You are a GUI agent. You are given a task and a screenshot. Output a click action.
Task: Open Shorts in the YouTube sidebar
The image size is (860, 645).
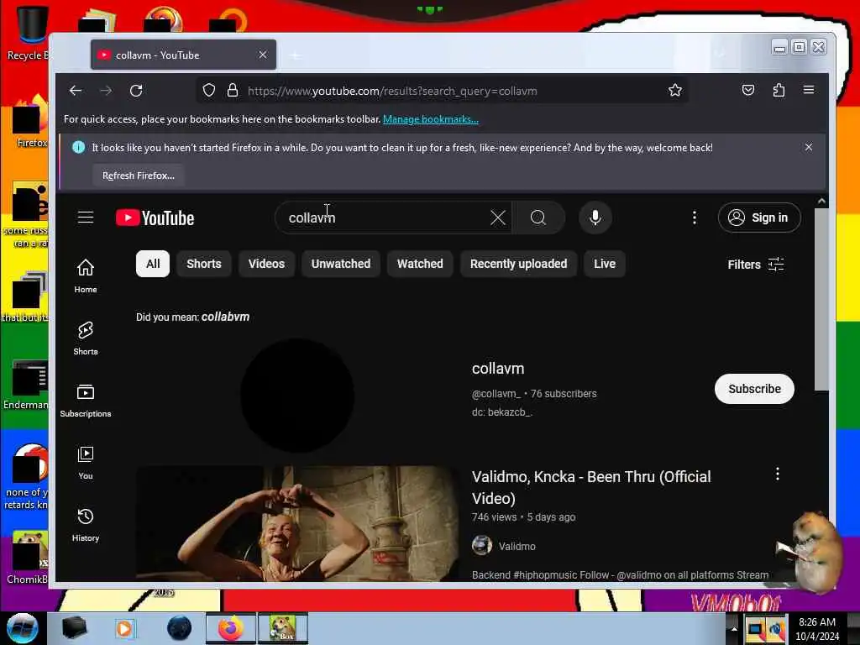pos(86,338)
